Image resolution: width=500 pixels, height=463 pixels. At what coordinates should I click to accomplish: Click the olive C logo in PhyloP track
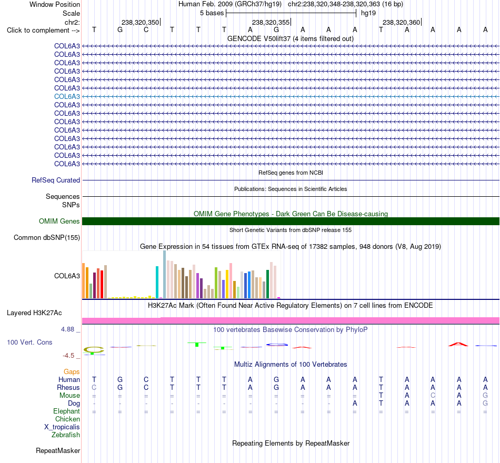click(x=94, y=350)
